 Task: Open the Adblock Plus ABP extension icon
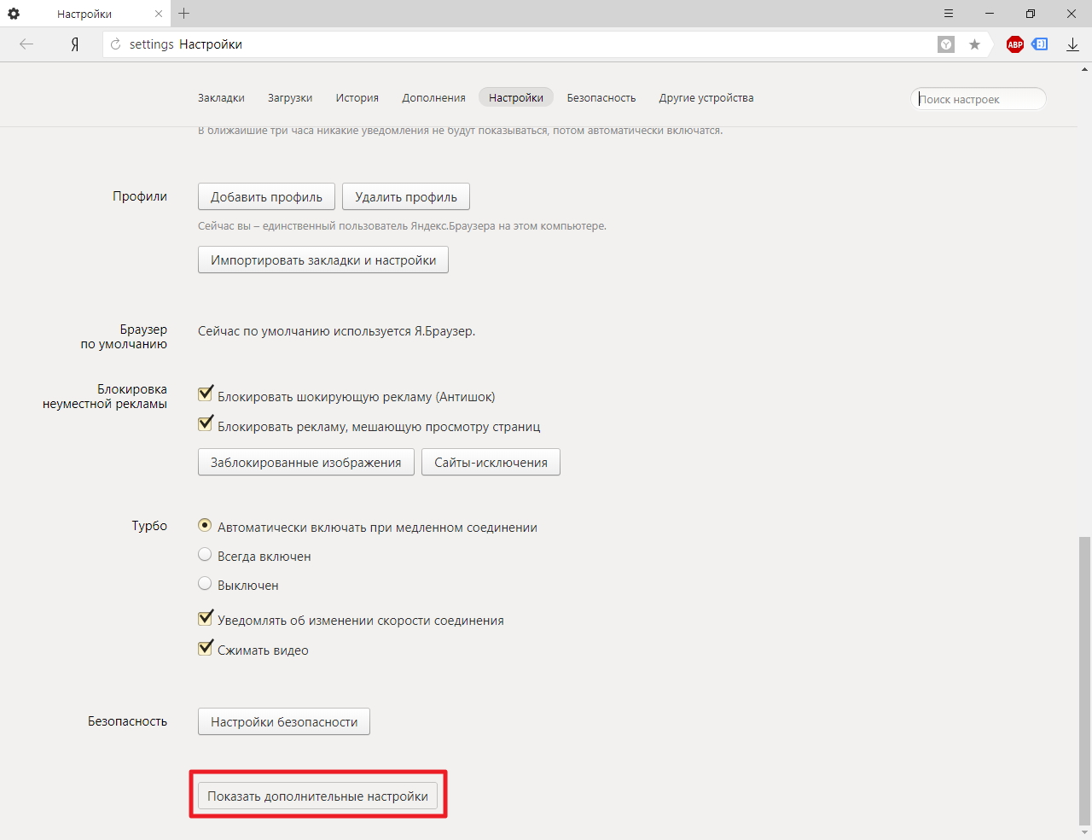tap(1015, 44)
